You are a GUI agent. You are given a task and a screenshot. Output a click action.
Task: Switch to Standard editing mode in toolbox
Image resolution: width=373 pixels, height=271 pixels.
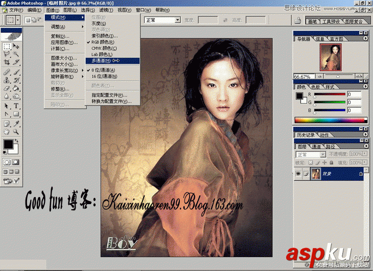point(7,162)
